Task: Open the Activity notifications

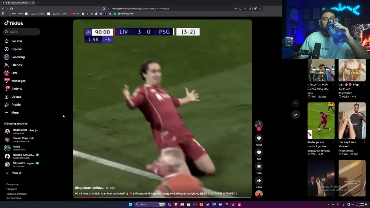Action: click(x=13, y=89)
